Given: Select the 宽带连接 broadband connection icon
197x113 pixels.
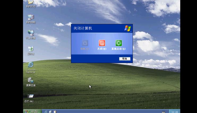Looking at the screenshot, I should [x=31, y=82].
